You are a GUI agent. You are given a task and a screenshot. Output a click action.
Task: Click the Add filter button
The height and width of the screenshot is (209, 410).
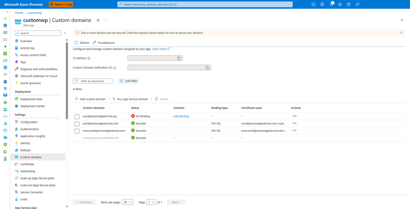[x=128, y=81]
